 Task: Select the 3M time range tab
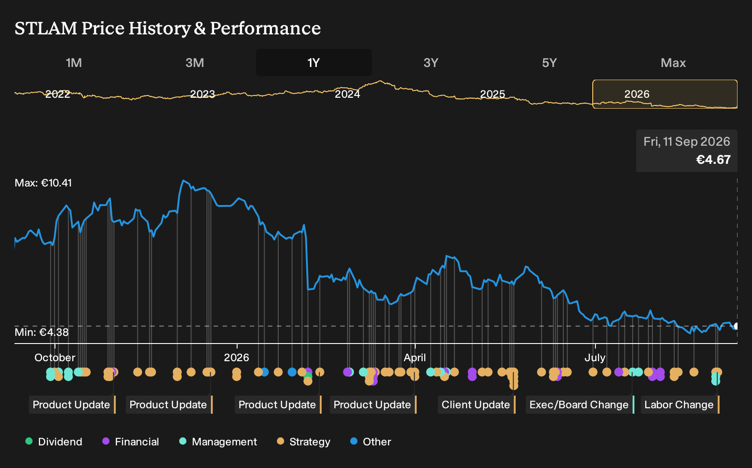coord(195,62)
